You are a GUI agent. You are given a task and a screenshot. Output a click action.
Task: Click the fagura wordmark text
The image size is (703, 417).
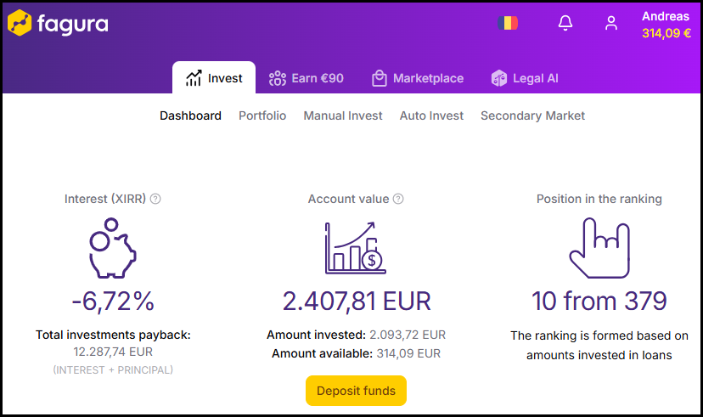click(73, 25)
